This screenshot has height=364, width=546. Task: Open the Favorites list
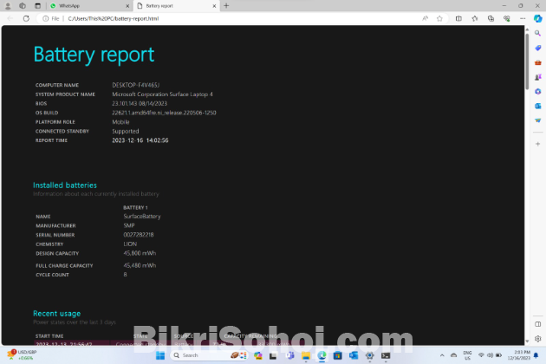tap(475, 18)
